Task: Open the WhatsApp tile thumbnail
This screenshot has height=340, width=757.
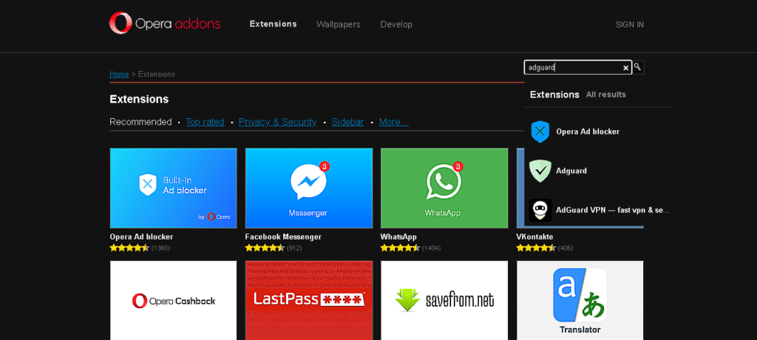Action: pos(444,188)
